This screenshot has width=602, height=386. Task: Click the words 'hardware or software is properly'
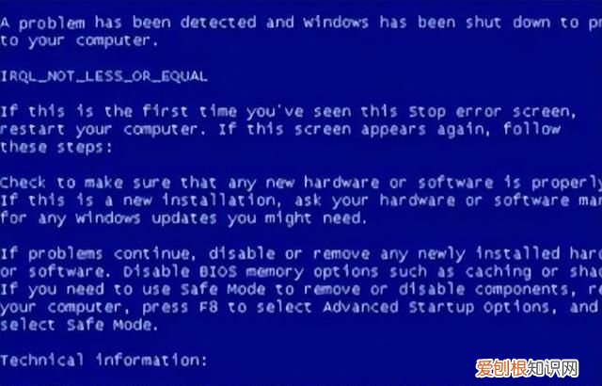point(453,184)
